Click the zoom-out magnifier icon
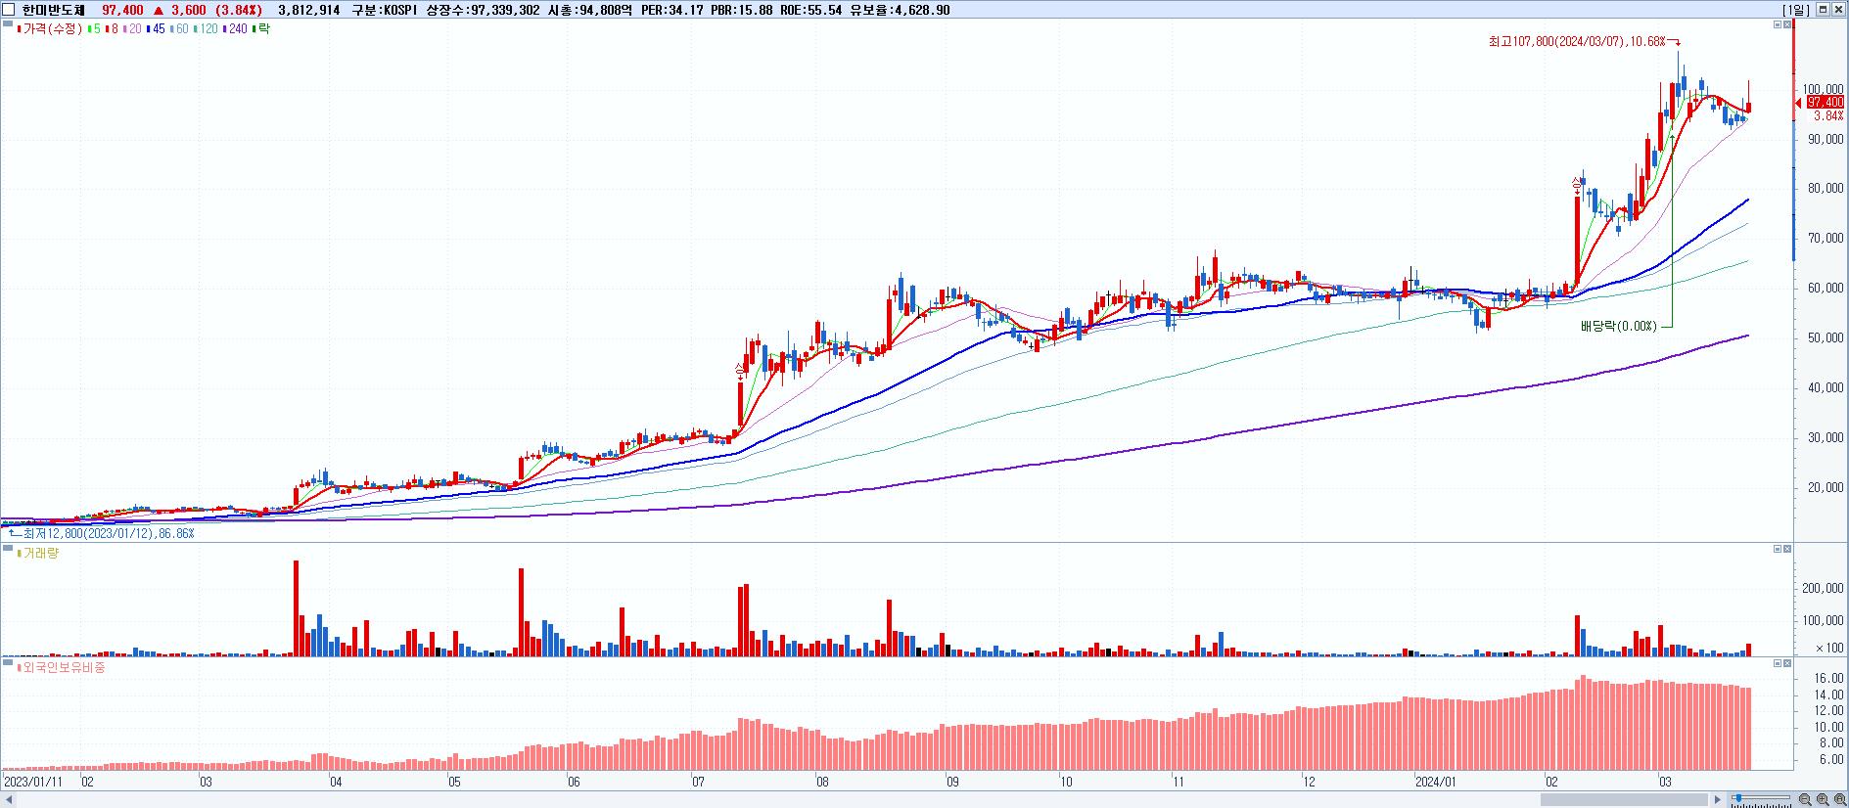The height and width of the screenshot is (808, 1849). coord(1806,800)
